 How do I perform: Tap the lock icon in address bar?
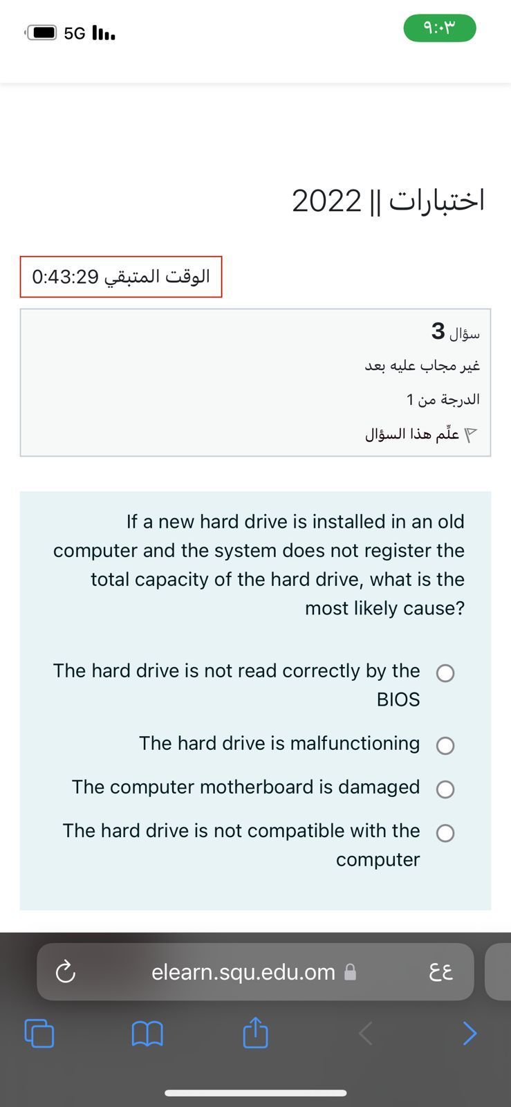351,972
